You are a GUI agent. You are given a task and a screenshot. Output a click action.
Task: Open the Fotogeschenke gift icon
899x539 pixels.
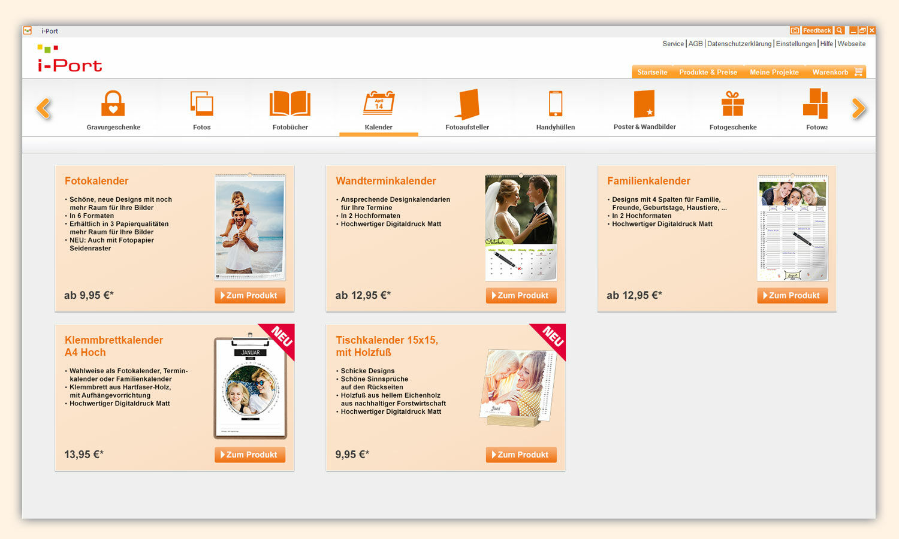(x=732, y=104)
